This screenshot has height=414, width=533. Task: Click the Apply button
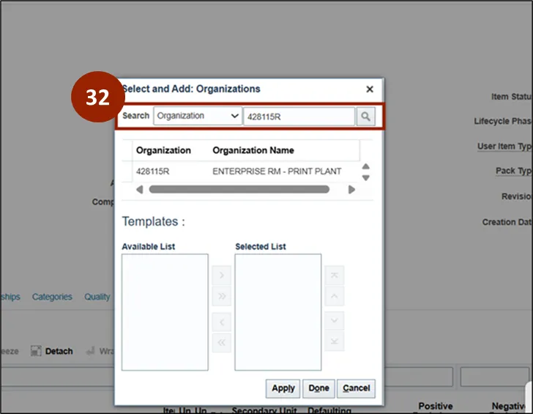coord(283,388)
